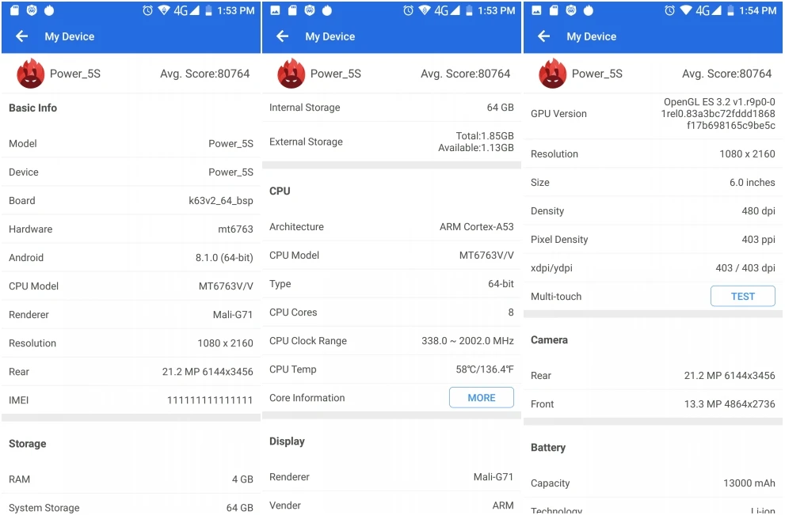The height and width of the screenshot is (515, 785).
Task: Select the Device row showing Power_5S
Action: coord(131,172)
